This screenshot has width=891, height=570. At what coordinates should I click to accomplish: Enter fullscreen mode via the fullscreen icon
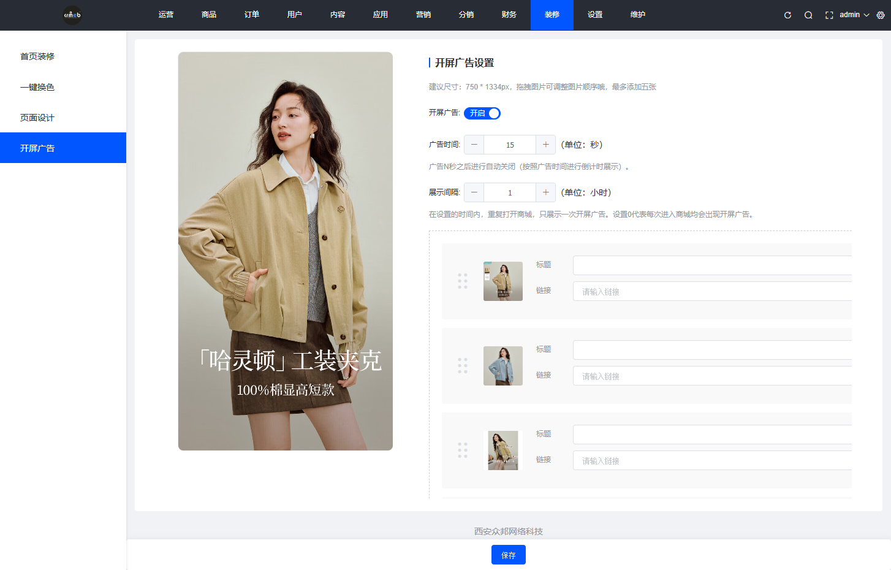tap(828, 15)
